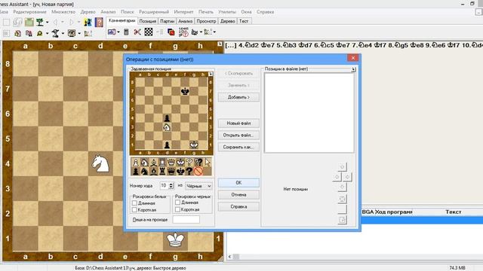
Task: Pick the black rook from piece palette
Action: (162, 172)
